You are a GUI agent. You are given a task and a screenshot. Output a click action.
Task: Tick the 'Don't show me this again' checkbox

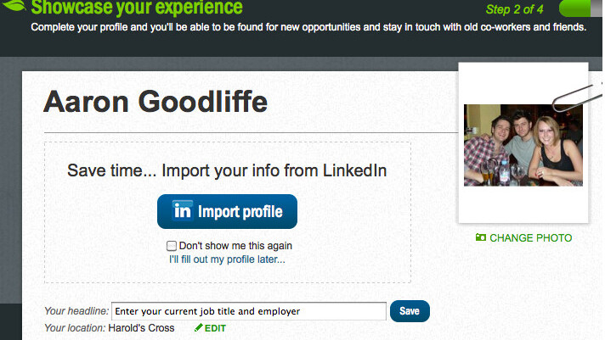coord(172,246)
